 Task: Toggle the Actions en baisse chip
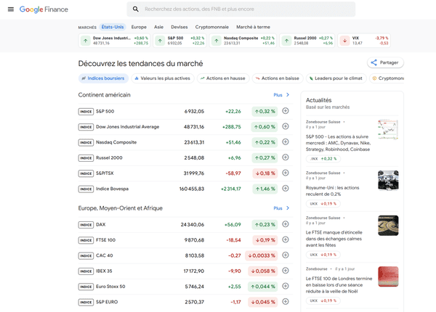tap(276, 78)
